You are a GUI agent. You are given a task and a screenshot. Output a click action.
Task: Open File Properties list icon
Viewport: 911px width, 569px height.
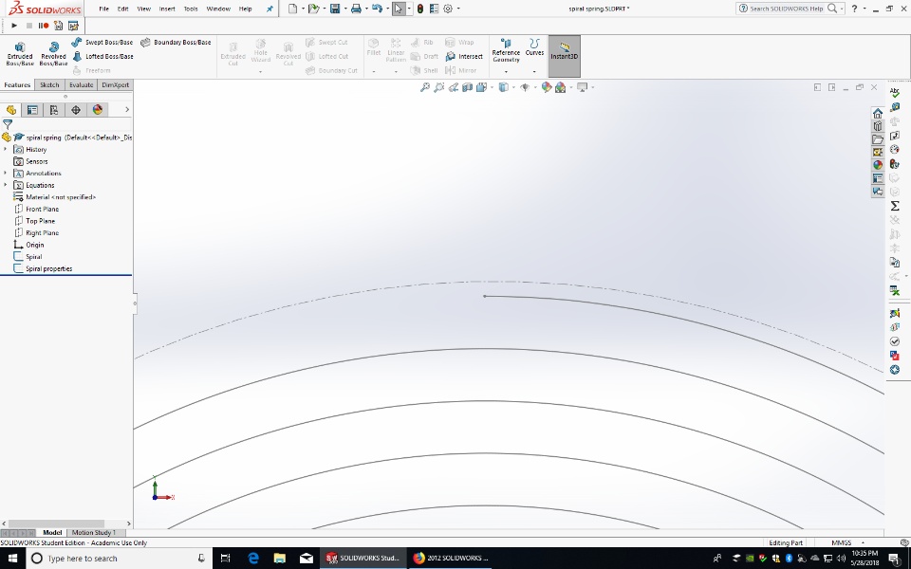tap(434, 9)
